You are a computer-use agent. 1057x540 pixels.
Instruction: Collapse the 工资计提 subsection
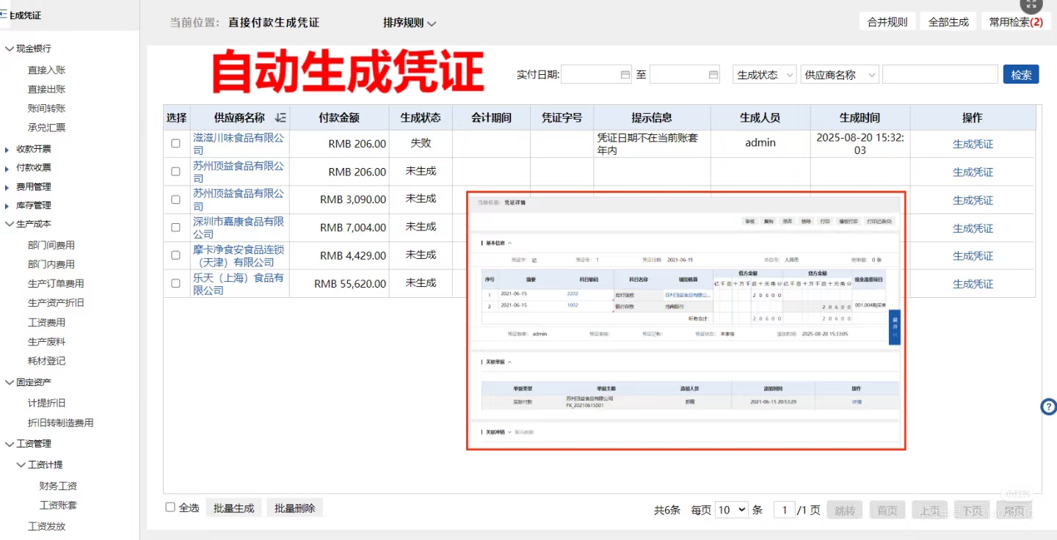(x=21, y=464)
